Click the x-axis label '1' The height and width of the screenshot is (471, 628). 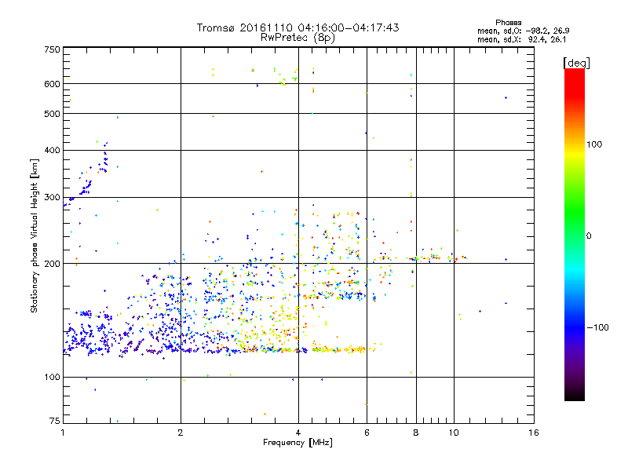coord(63,433)
